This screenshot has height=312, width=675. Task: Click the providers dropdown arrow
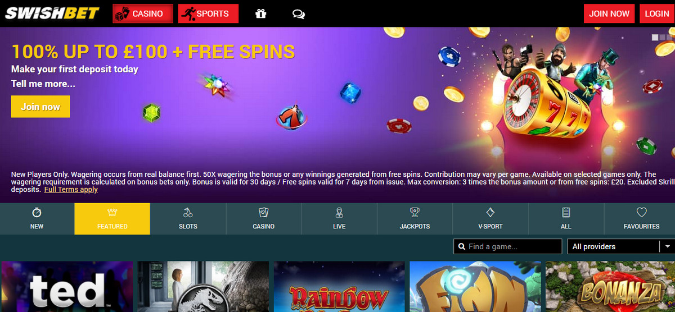[x=667, y=246]
